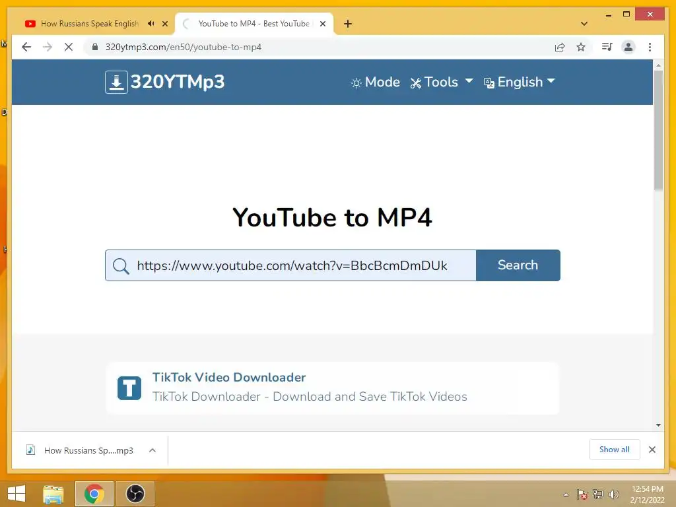Click the network tray icon

598,494
